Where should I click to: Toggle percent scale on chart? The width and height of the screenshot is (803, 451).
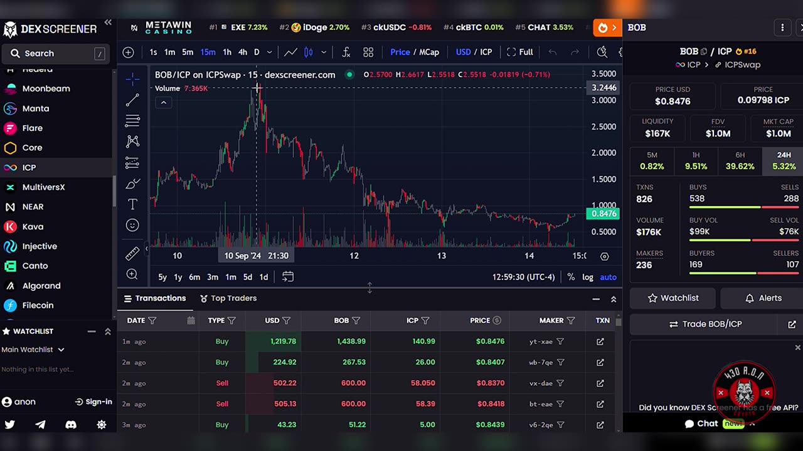point(571,277)
